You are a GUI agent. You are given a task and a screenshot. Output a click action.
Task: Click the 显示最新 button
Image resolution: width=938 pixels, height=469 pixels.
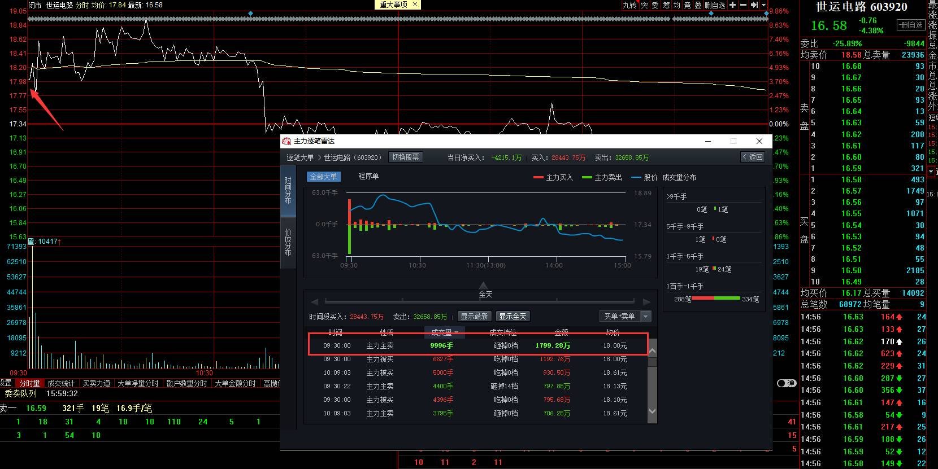pyautogui.click(x=474, y=316)
